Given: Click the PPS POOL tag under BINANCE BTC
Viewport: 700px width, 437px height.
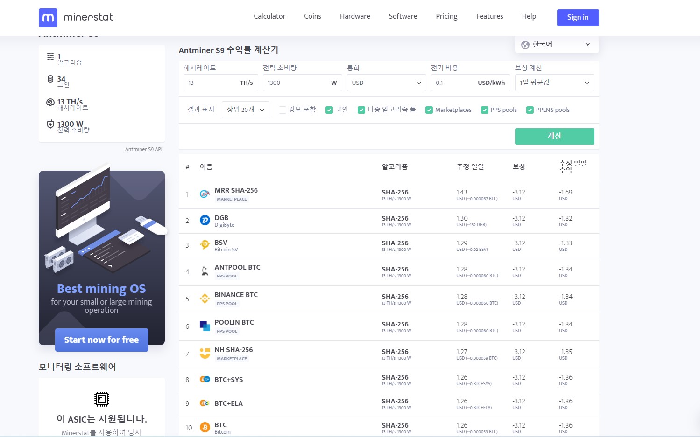Looking at the screenshot, I should (x=227, y=304).
